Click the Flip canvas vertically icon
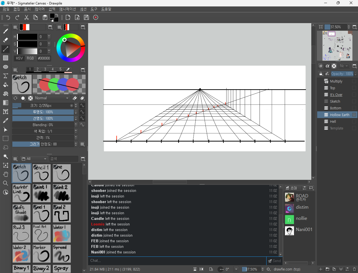Image resolution: width=358 pixels, height=273 pixels. click(195, 269)
